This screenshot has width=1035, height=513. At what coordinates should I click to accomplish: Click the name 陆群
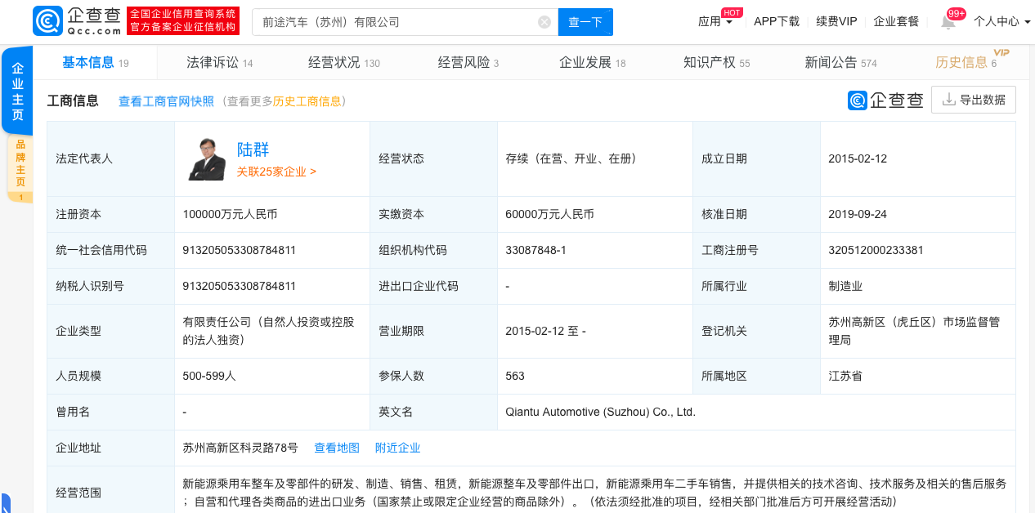pos(253,149)
